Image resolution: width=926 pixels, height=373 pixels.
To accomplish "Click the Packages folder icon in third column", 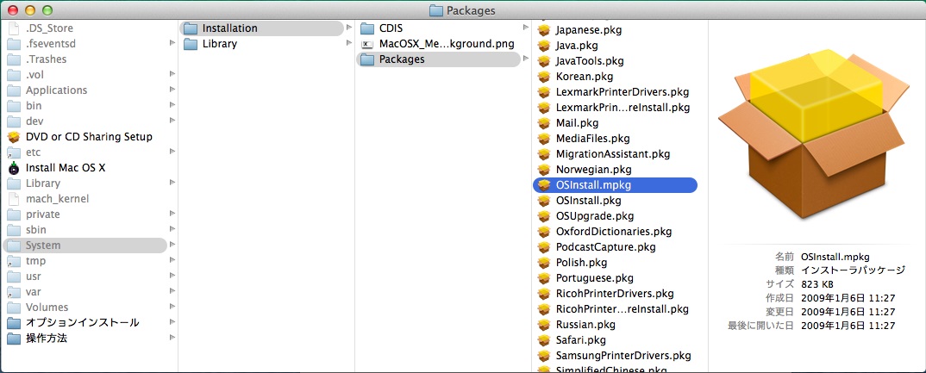I will [x=367, y=59].
